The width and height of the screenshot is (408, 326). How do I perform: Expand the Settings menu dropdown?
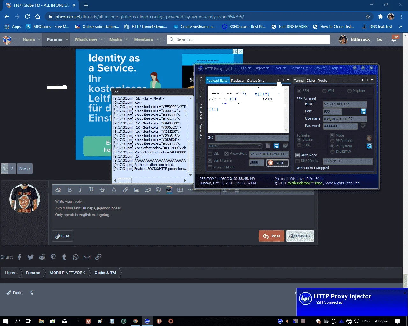tap(299, 68)
